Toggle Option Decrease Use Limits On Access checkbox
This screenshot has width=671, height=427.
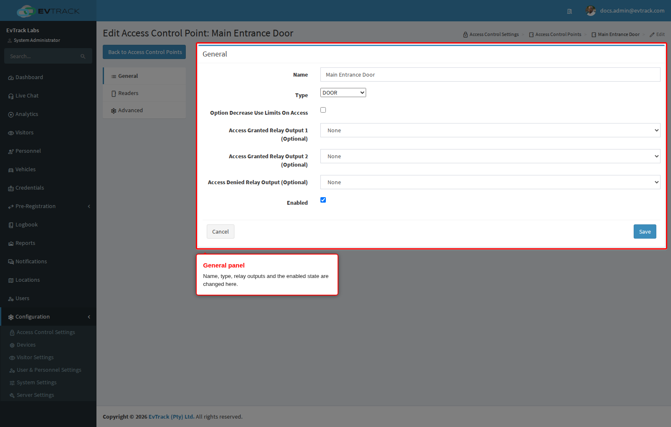point(323,110)
